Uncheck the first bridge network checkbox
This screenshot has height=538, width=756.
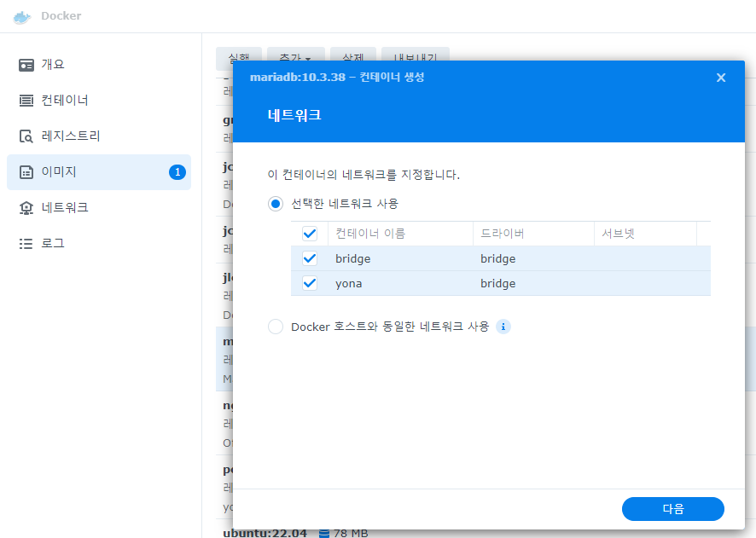(x=310, y=258)
